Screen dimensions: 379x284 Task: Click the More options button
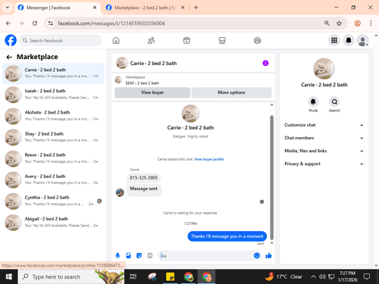click(x=231, y=92)
